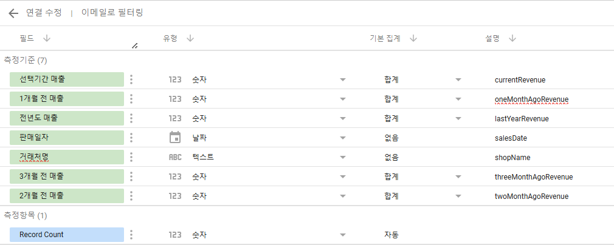614x245 pixels.
Task: Open type dropdown for Record Count
Action: 343,235
